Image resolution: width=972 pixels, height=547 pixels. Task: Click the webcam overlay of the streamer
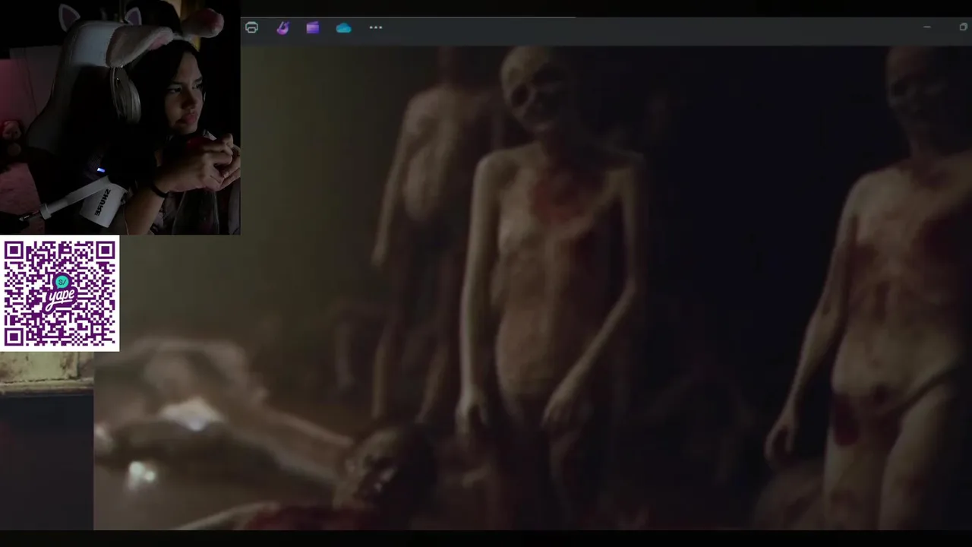(120, 117)
